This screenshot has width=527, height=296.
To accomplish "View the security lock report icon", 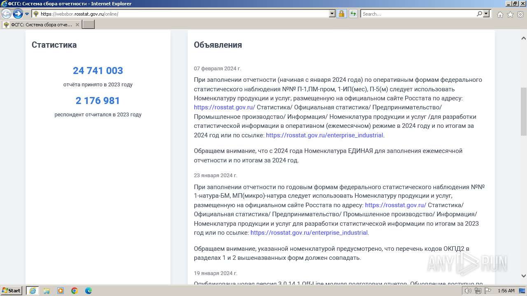I will tap(341, 14).
